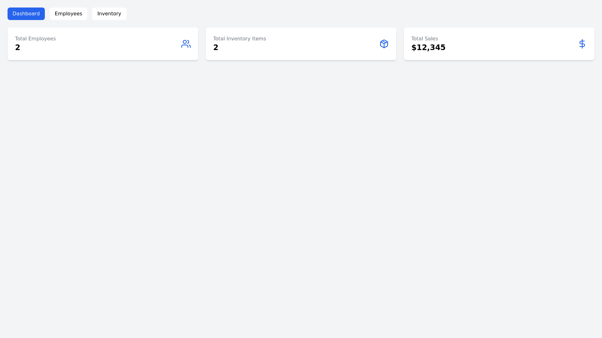Click the inventory items count value 2
The width and height of the screenshot is (602, 338).
coord(216,48)
